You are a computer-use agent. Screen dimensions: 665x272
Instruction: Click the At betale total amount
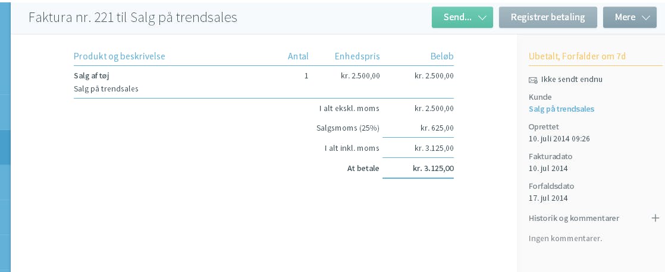[x=433, y=168]
